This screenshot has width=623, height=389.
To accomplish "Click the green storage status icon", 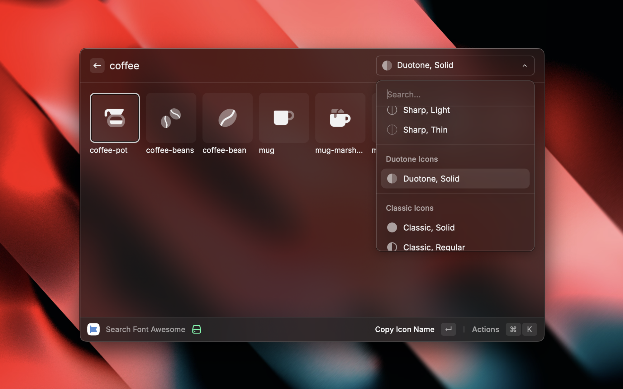I will tap(197, 329).
